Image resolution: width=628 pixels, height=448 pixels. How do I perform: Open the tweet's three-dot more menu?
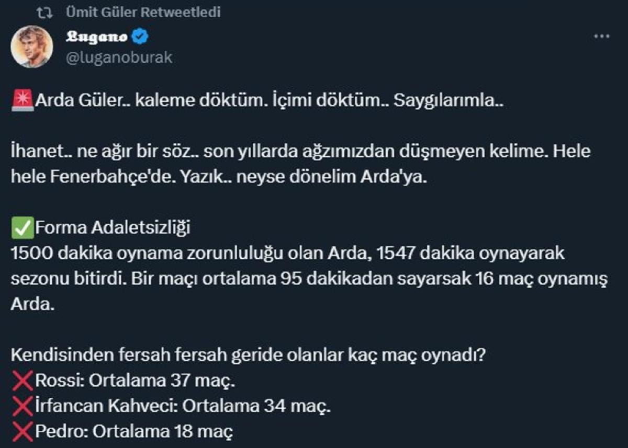click(x=601, y=37)
